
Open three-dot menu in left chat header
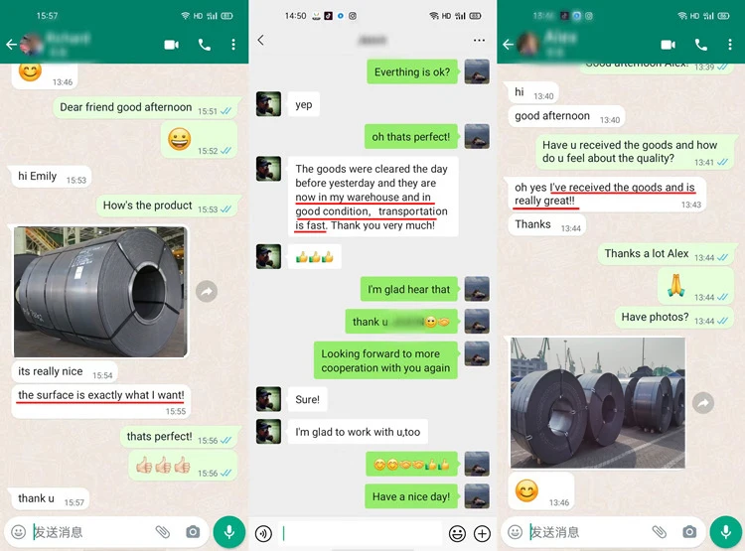233,45
